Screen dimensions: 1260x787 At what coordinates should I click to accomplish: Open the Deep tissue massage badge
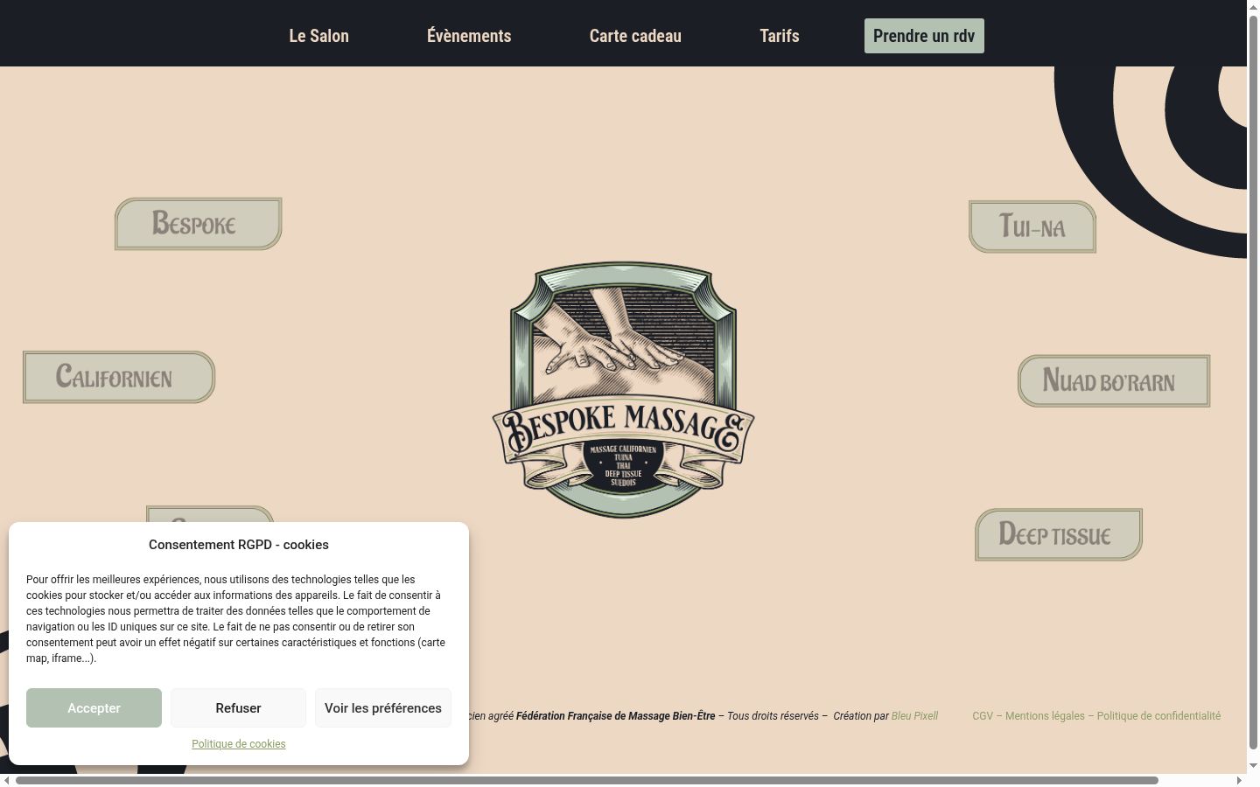click(x=1059, y=535)
